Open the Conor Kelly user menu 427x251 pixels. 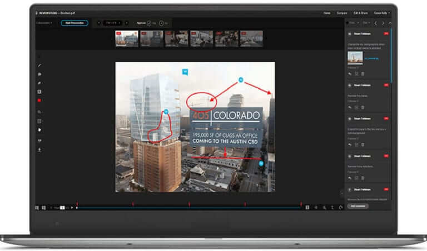point(381,12)
